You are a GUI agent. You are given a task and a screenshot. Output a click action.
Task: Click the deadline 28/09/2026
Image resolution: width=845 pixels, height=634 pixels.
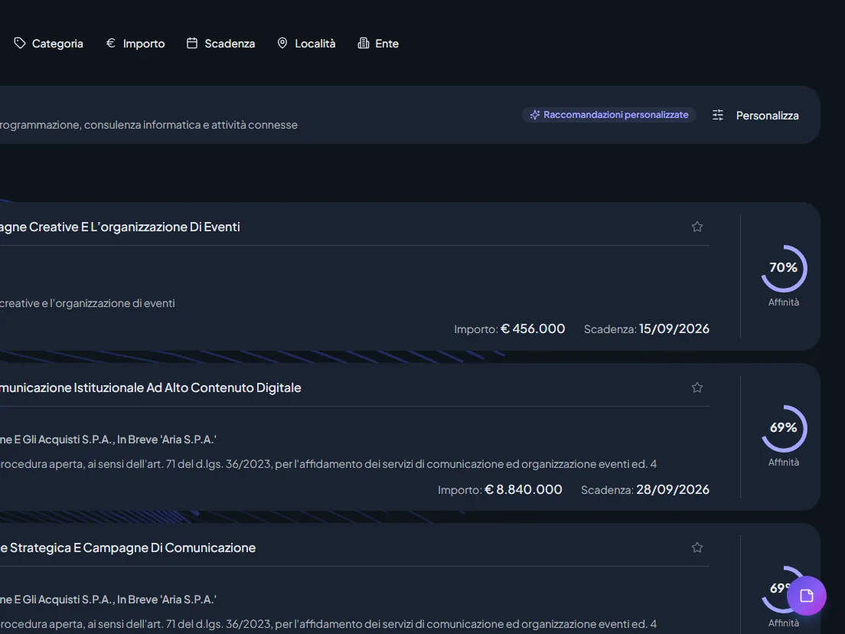(673, 489)
